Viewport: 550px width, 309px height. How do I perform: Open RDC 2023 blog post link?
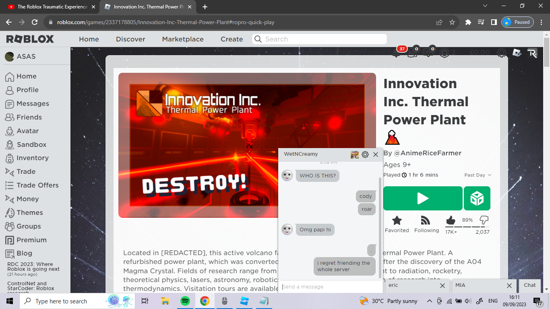33,267
